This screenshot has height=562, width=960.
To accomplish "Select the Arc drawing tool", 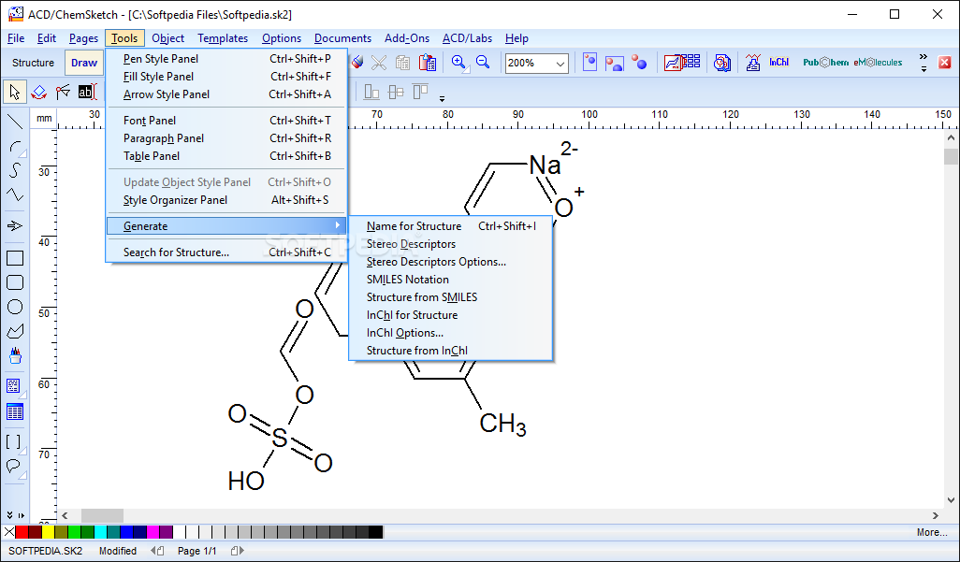I will pos(15,147).
